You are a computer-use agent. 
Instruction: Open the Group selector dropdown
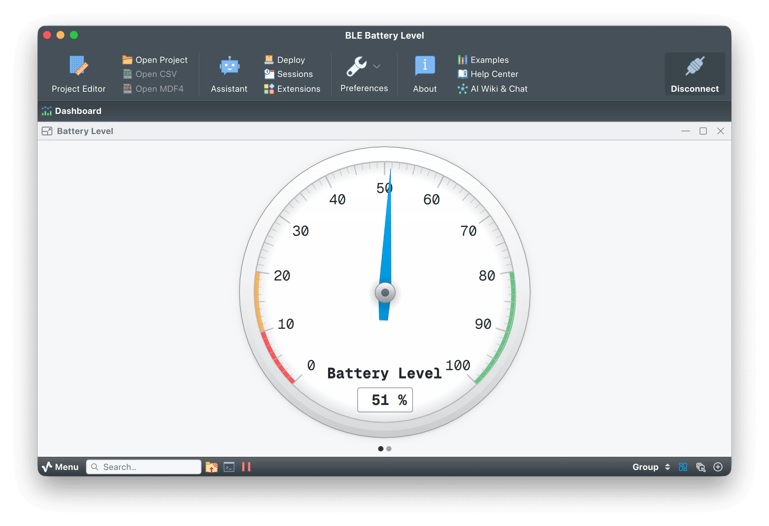[x=651, y=467]
